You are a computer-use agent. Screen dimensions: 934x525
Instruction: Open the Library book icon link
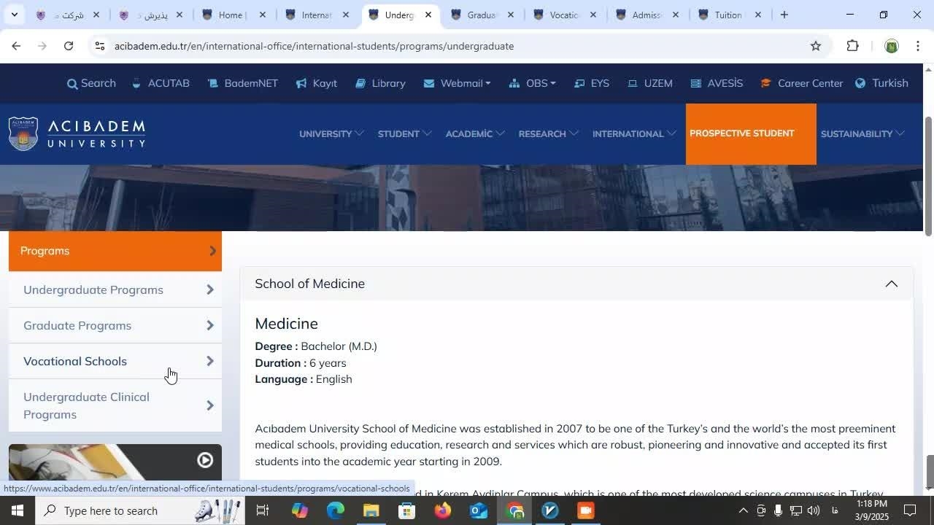coord(360,83)
